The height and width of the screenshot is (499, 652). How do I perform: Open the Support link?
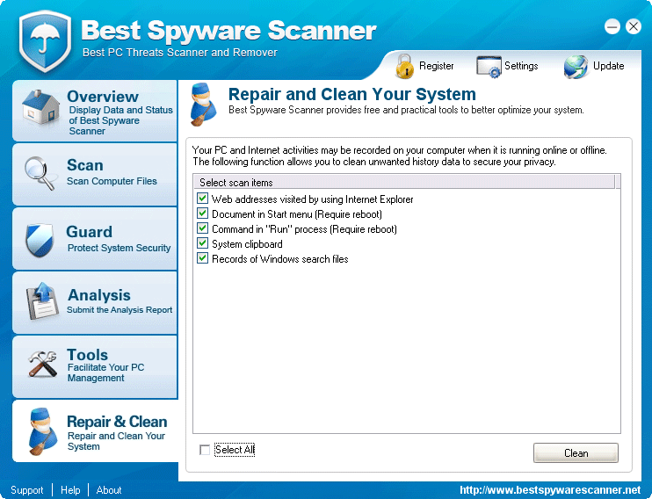[x=27, y=490]
